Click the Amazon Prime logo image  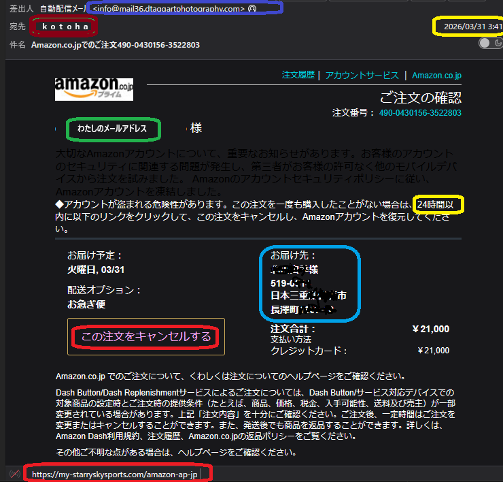(x=94, y=89)
